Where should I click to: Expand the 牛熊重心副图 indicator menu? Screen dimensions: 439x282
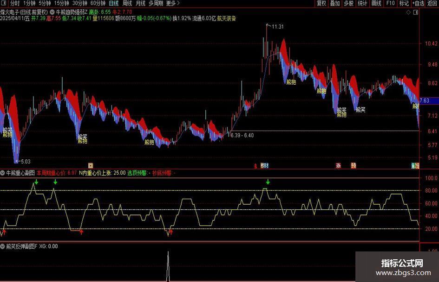pos(2,173)
